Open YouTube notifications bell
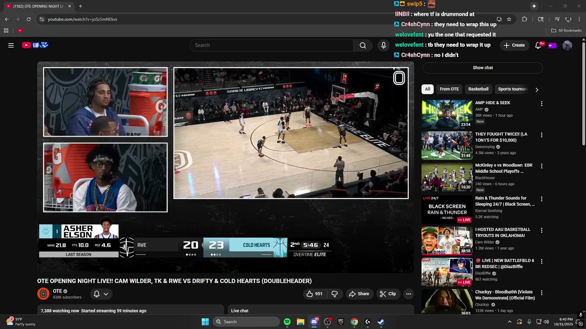Viewport: 586px width, 329px height. (538, 45)
